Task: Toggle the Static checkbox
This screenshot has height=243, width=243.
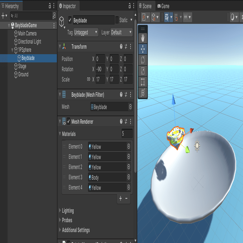Action: (117, 20)
